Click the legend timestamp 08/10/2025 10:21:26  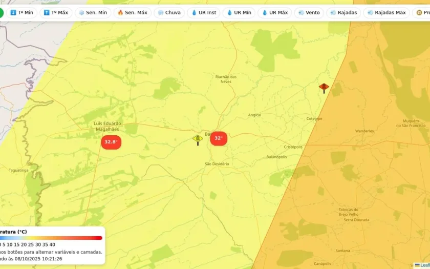38,259
